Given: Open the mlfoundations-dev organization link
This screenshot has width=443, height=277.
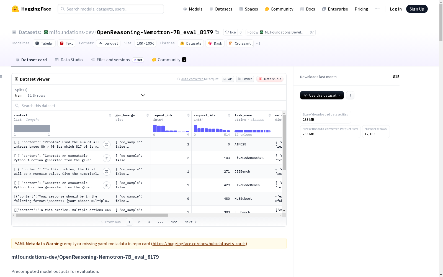Looking at the screenshot, I should tap(71, 32).
